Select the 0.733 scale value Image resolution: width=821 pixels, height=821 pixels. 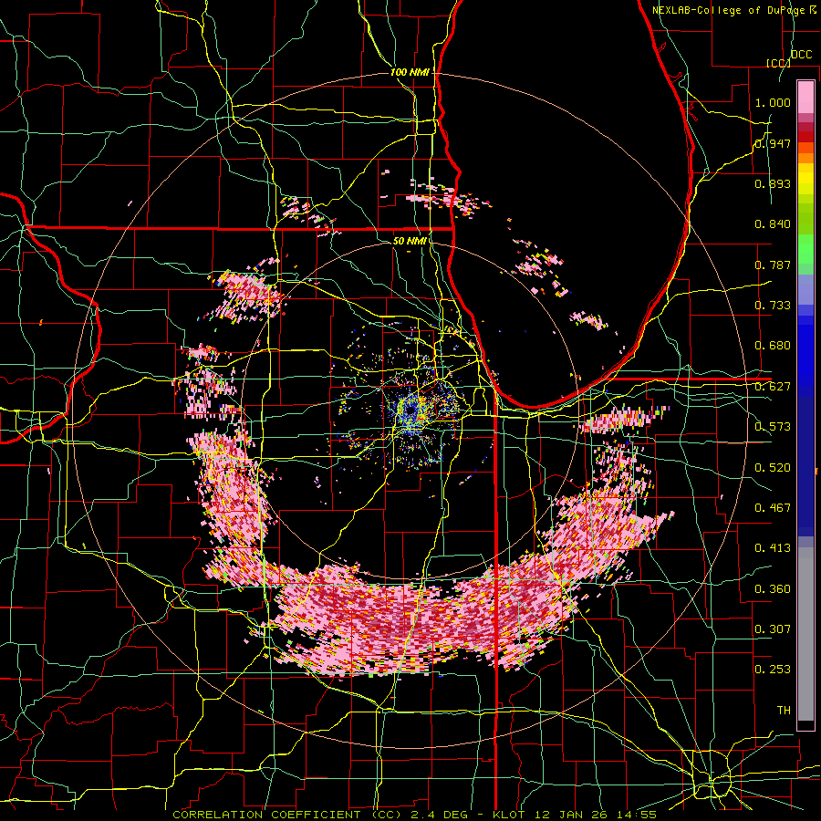point(773,306)
